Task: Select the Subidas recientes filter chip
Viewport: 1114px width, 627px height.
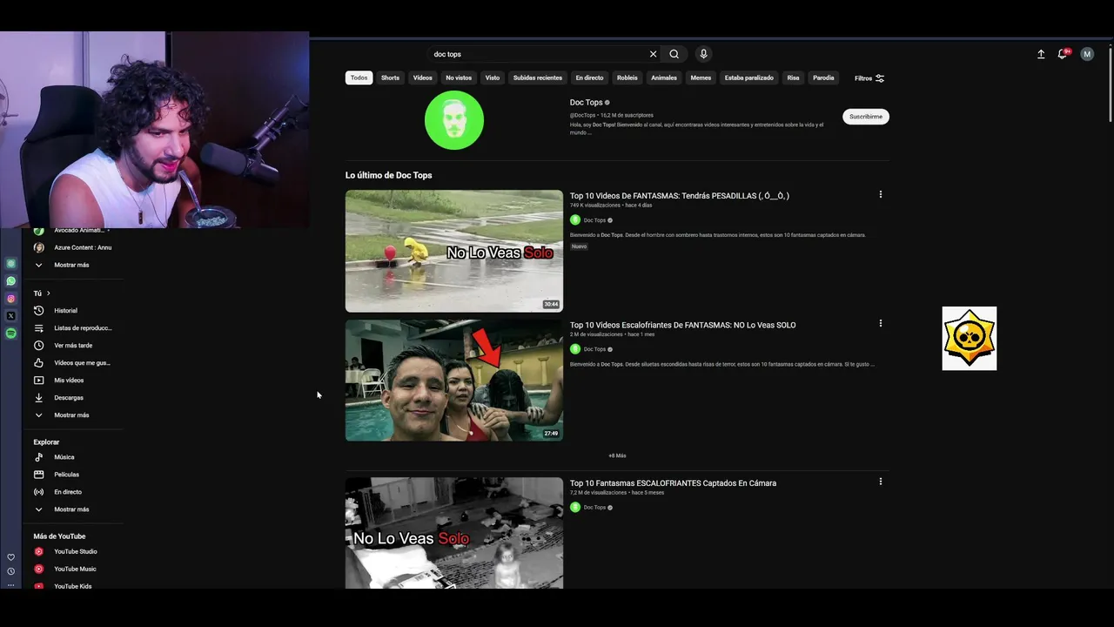Action: coord(538,78)
